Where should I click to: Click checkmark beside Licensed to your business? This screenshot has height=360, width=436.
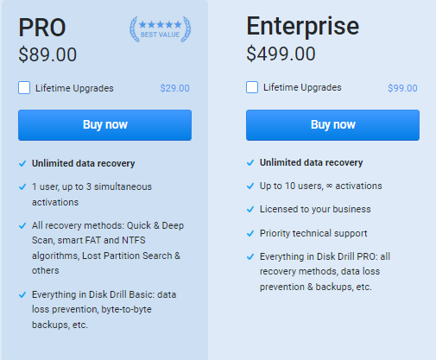pos(250,209)
